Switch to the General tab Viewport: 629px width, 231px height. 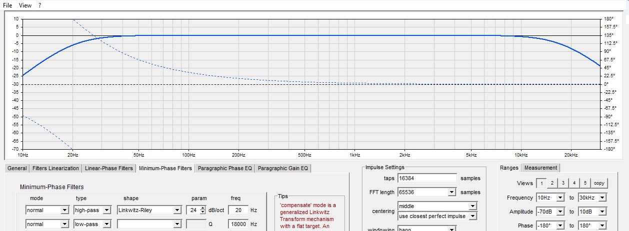pyautogui.click(x=17, y=168)
